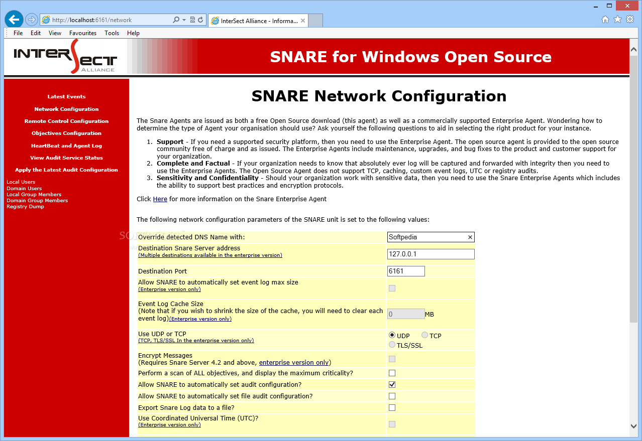The height and width of the screenshot is (441, 642).
Task: Click View Audit Service Status
Action: click(66, 158)
